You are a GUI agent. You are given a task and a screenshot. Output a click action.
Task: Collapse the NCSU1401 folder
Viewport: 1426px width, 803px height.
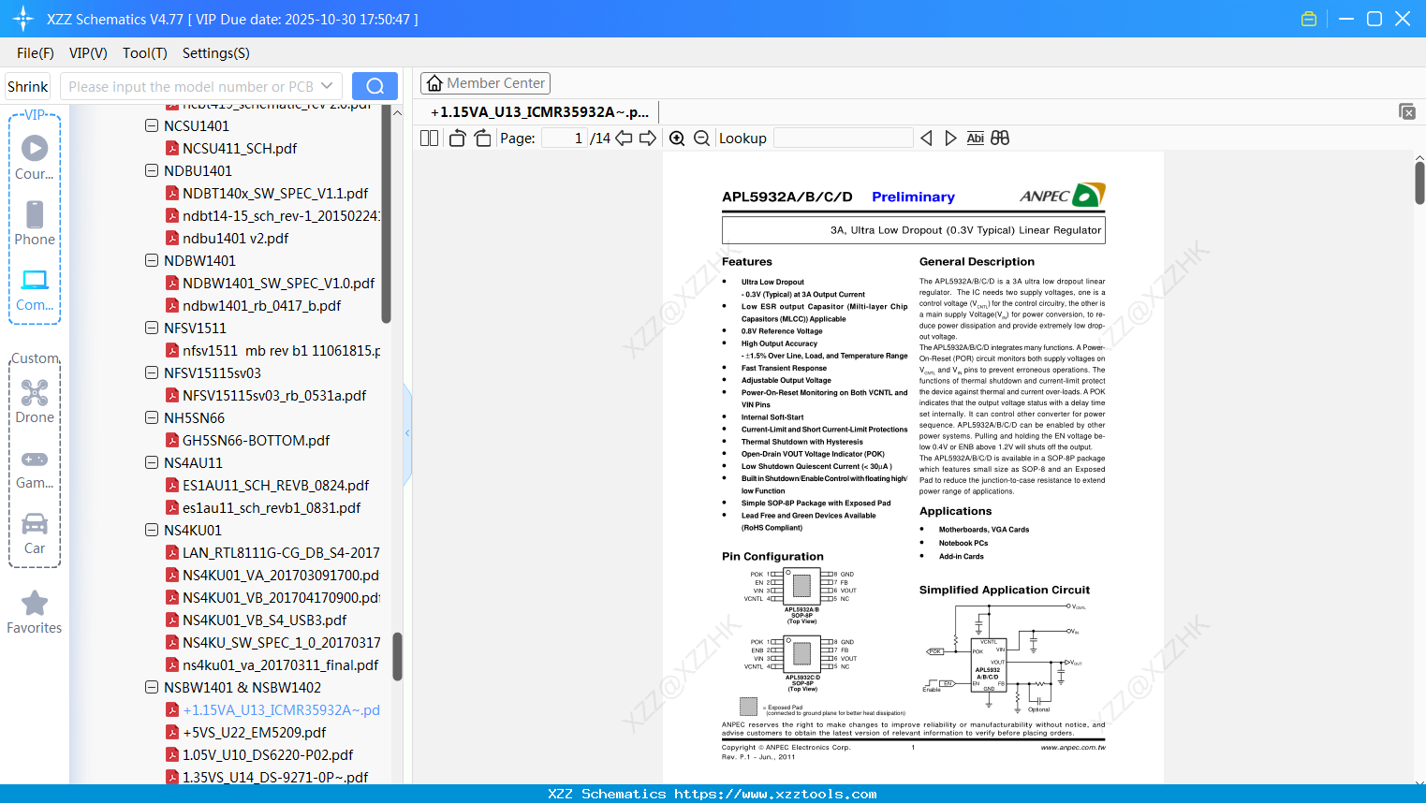pyautogui.click(x=152, y=125)
